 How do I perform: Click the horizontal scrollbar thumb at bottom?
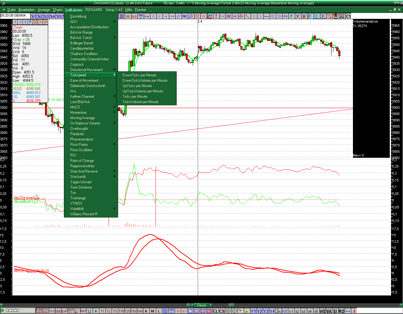tap(231, 305)
